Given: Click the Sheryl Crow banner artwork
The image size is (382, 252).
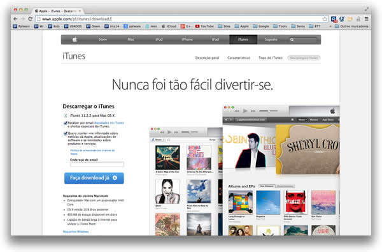Looking at the screenshot, I should 308,149.
